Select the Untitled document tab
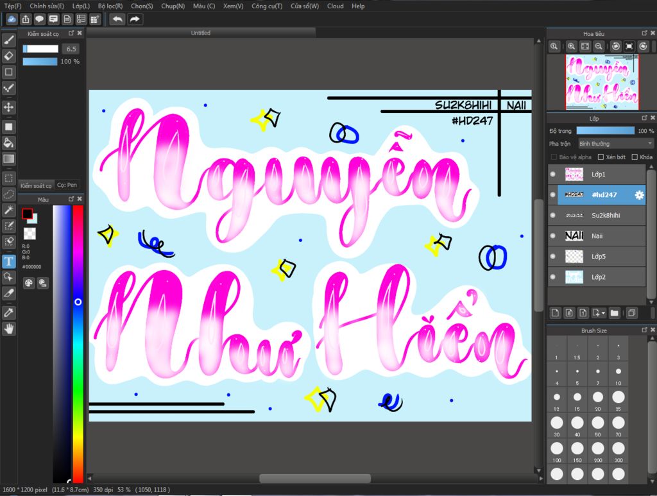Image resolution: width=657 pixels, height=496 pixels. [x=201, y=33]
